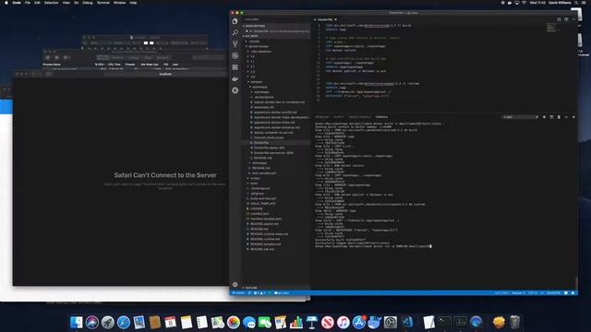Open the Extensions view in activity bar
This screenshot has height=332, width=591.
pos(235,67)
